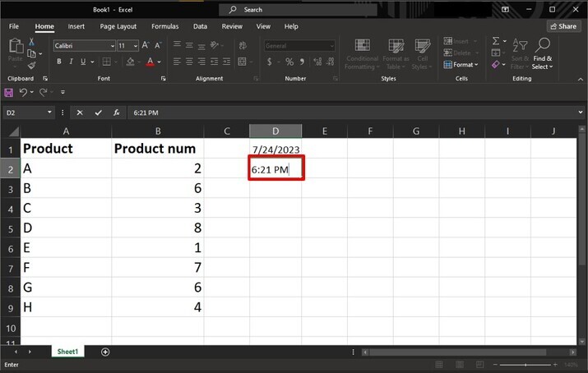This screenshot has width=588, height=373.
Task: Click Merge & Center icon
Action: point(243,62)
